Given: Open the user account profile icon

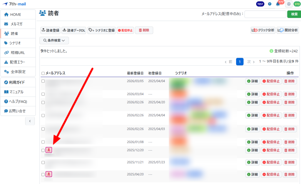Looking at the screenshot, I should [x=289, y=4].
